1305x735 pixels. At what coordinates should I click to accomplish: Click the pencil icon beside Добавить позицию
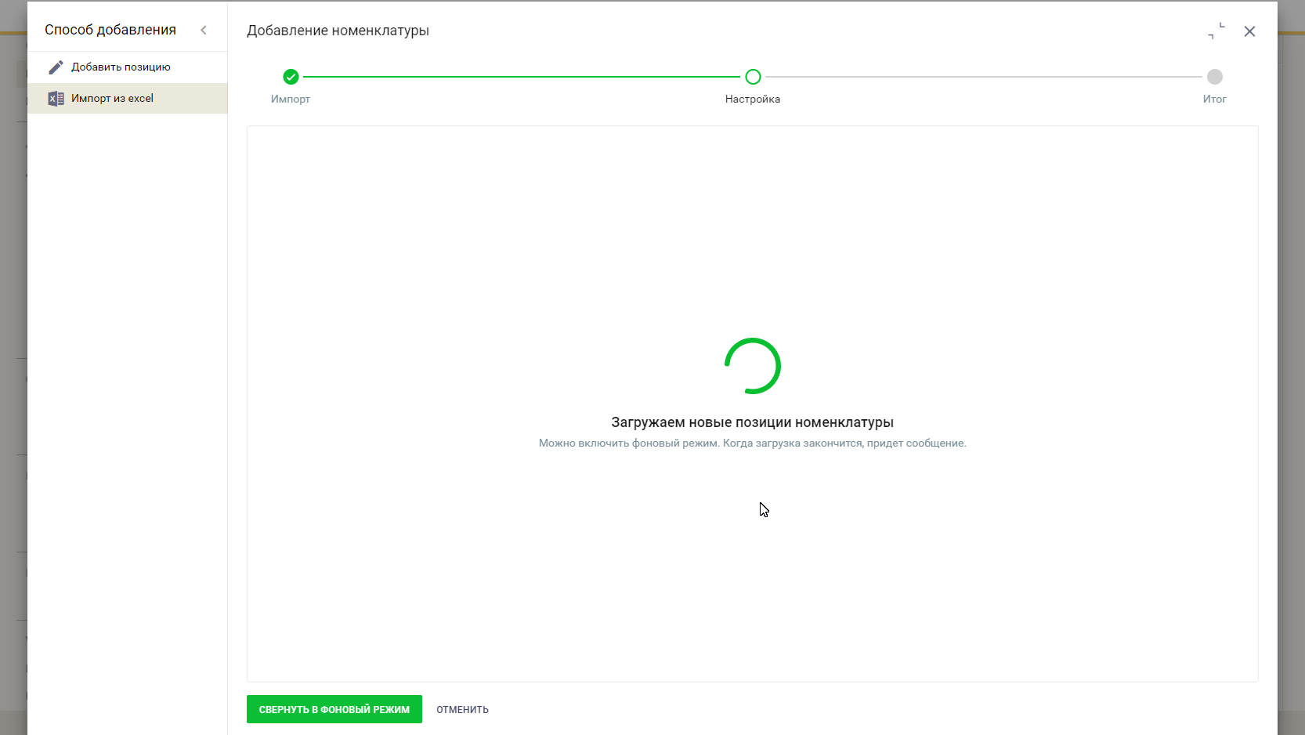56,67
